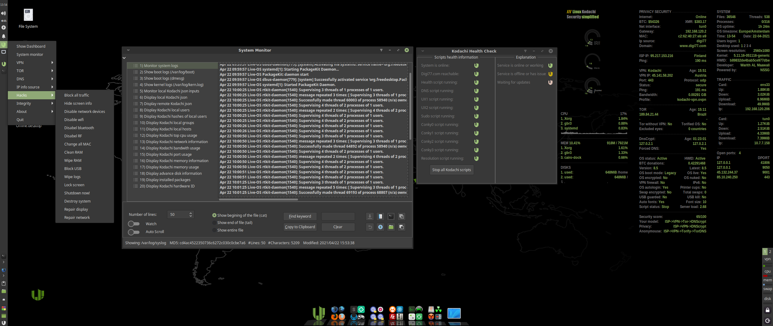Click the Clear button
This screenshot has width=773, height=326.
coord(338,227)
